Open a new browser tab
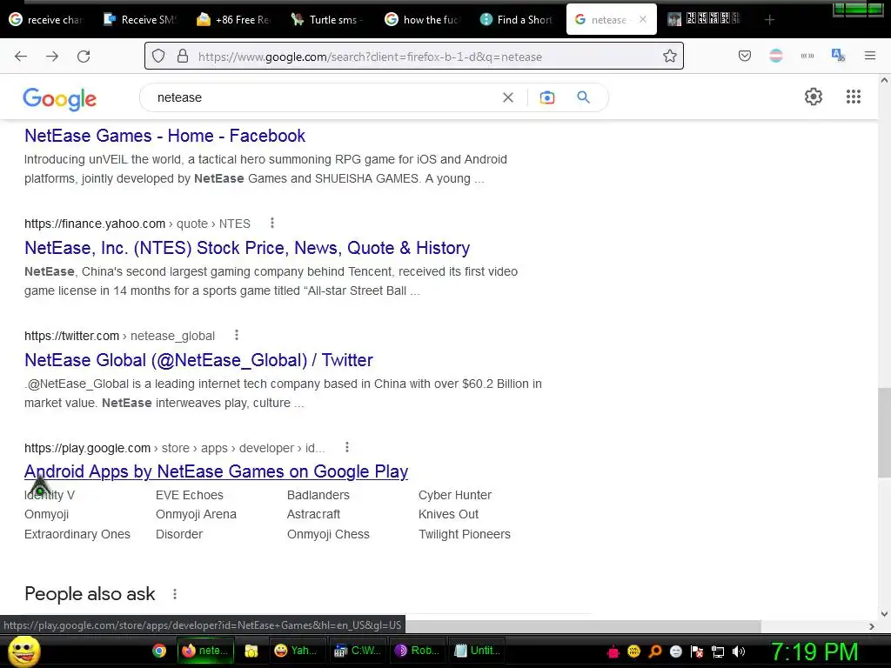891x668 pixels. pyautogui.click(x=769, y=20)
